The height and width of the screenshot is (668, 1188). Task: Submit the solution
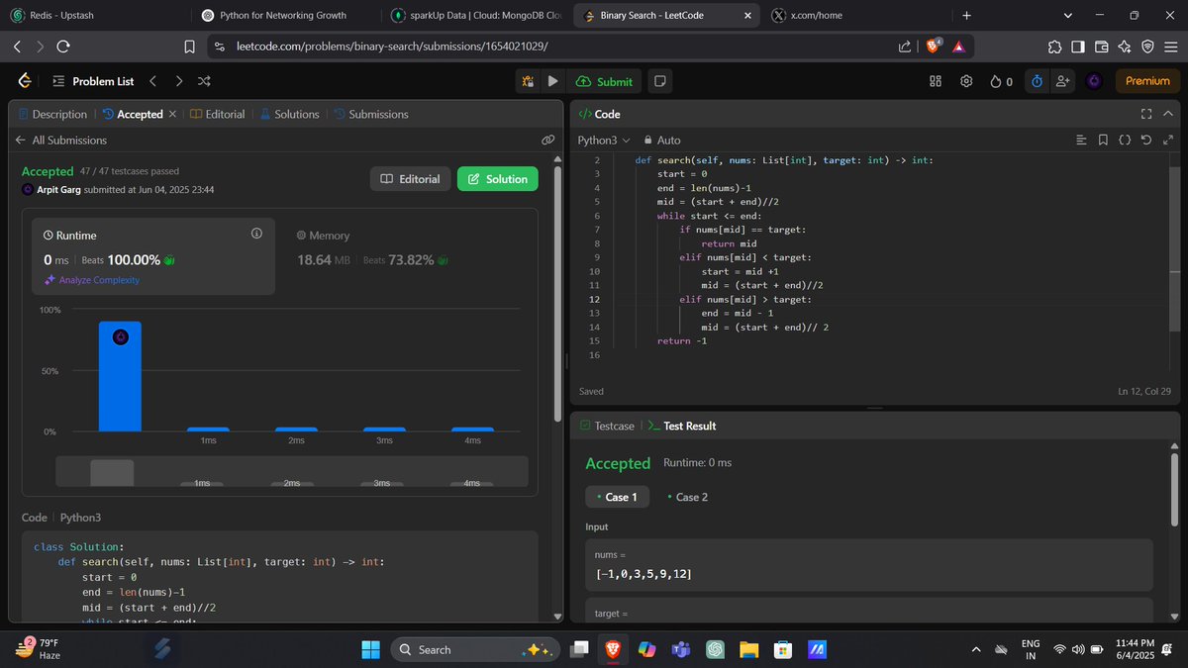tap(604, 81)
